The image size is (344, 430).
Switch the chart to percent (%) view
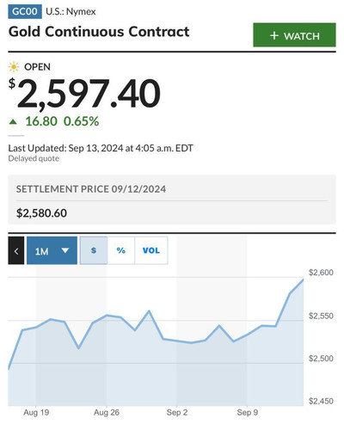(121, 250)
